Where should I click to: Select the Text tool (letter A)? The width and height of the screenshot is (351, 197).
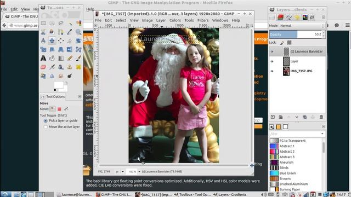pos(43,58)
